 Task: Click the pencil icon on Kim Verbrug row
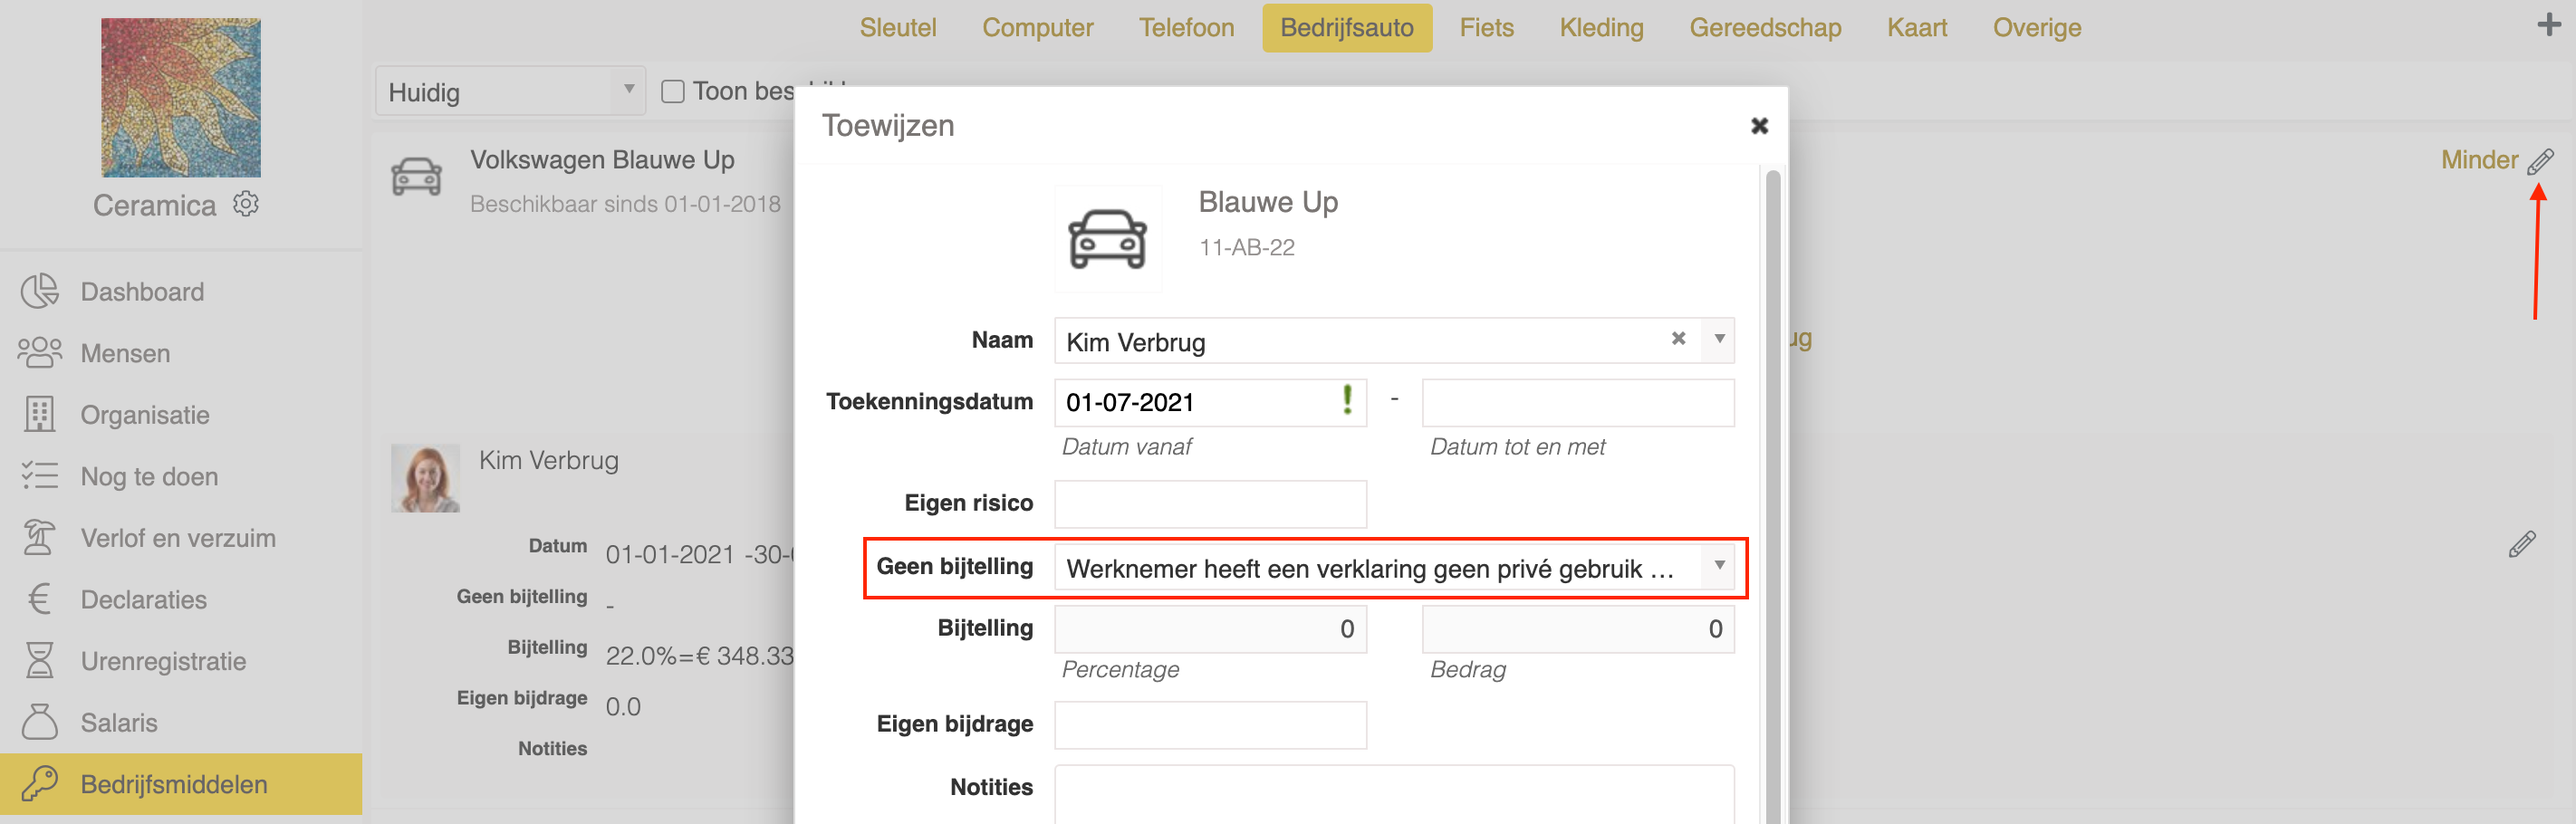pyautogui.click(x=2521, y=544)
